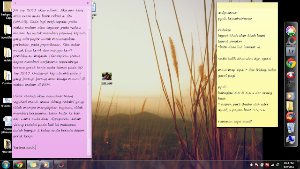Select the 'layout' folder on the desktop

(7, 31)
